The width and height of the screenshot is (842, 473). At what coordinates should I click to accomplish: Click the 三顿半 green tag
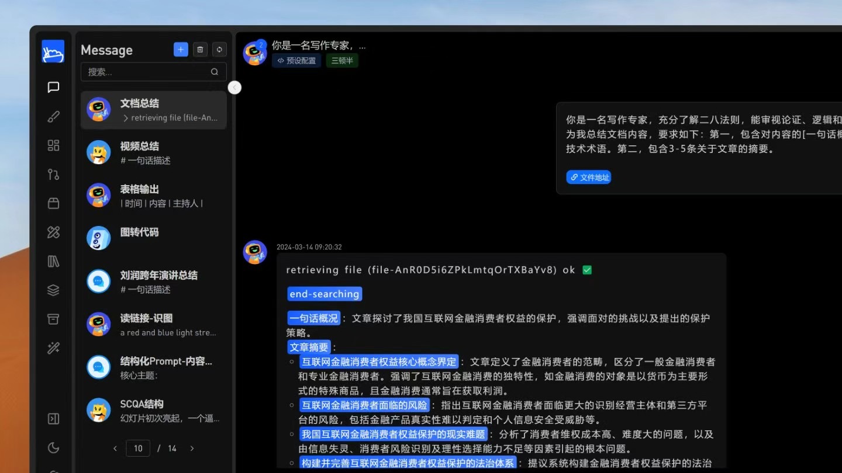342,60
